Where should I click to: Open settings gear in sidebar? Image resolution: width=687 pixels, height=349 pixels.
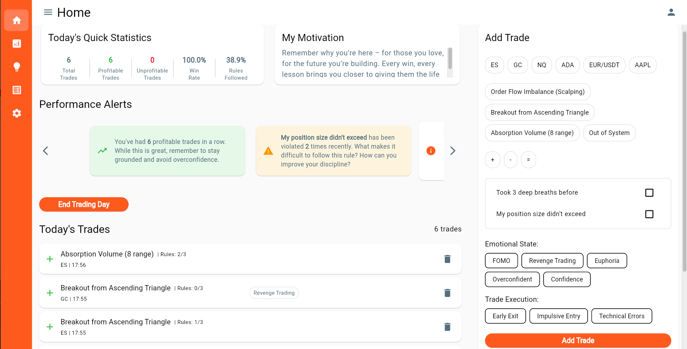pyautogui.click(x=16, y=113)
